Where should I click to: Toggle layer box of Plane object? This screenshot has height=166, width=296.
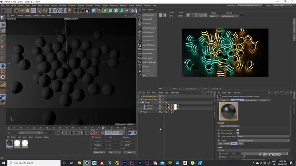coord(160,112)
